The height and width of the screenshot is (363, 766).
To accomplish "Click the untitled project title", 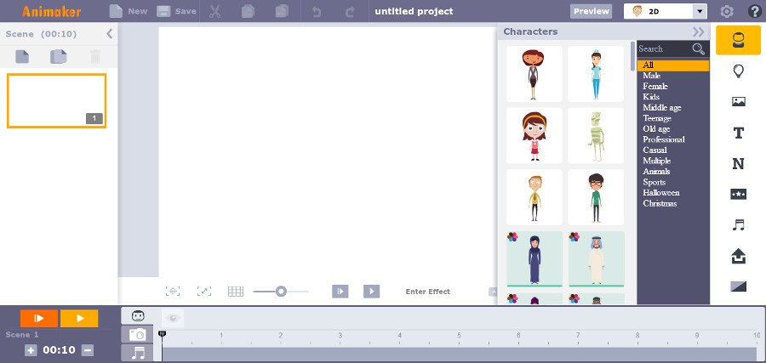I will [414, 11].
